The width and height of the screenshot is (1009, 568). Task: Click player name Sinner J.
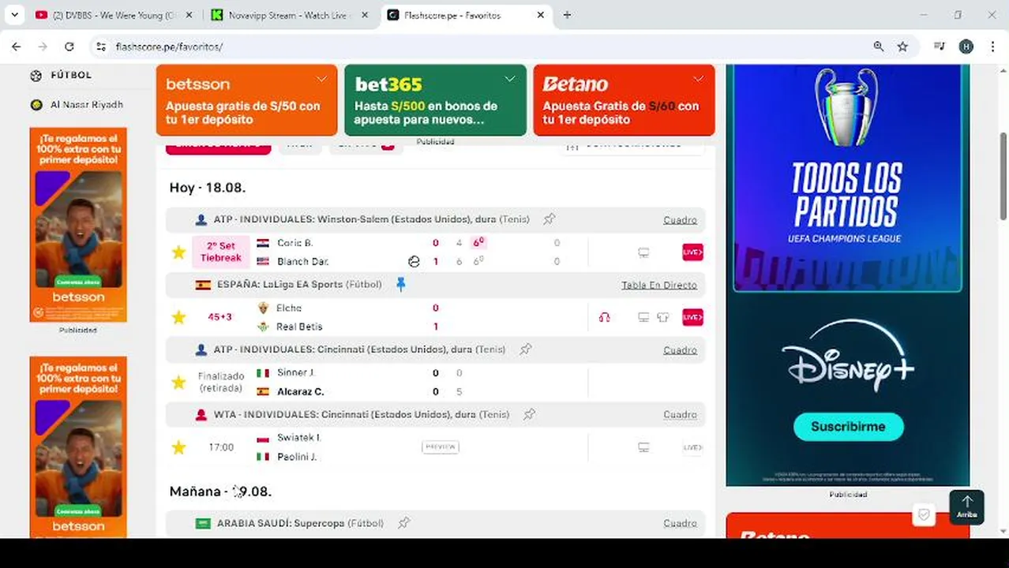pos(295,372)
